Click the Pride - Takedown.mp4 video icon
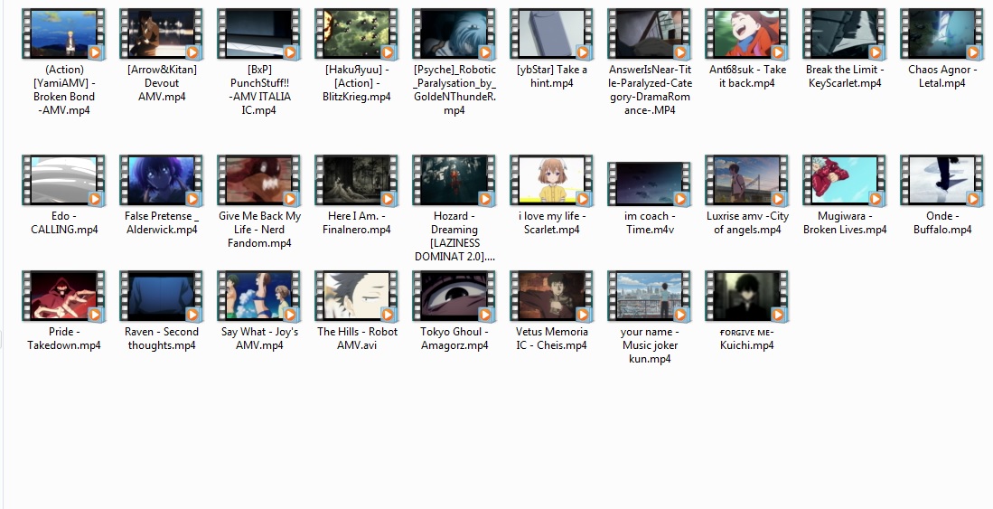Viewport: 993px width, 509px height. (x=63, y=297)
